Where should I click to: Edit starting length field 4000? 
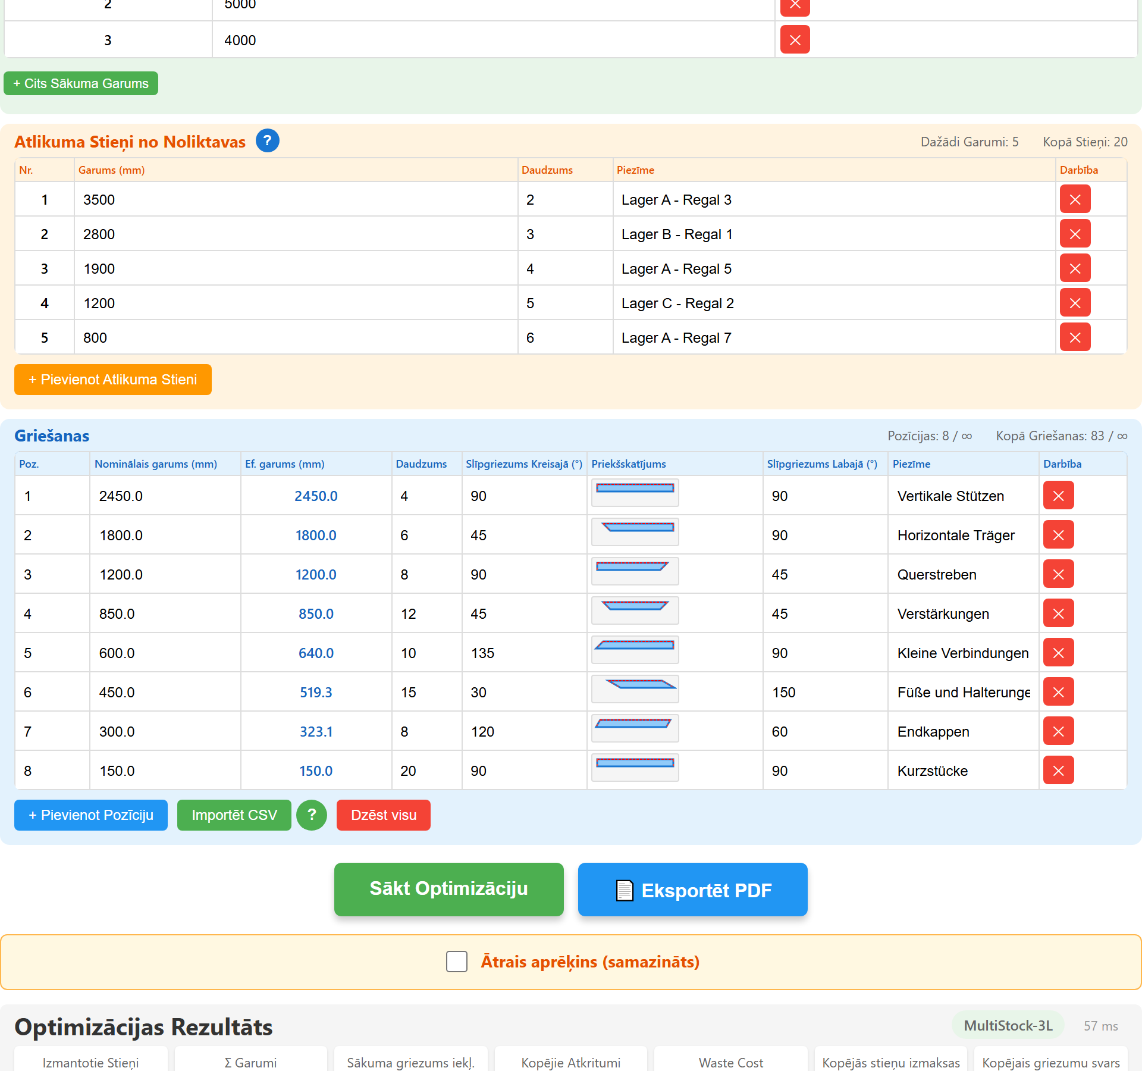[494, 40]
